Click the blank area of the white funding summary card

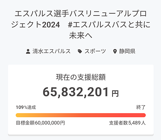click(81, 130)
